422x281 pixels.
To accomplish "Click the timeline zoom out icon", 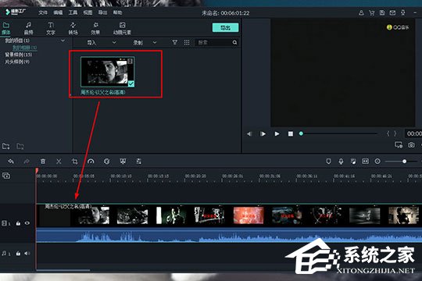I will pos(377,162).
